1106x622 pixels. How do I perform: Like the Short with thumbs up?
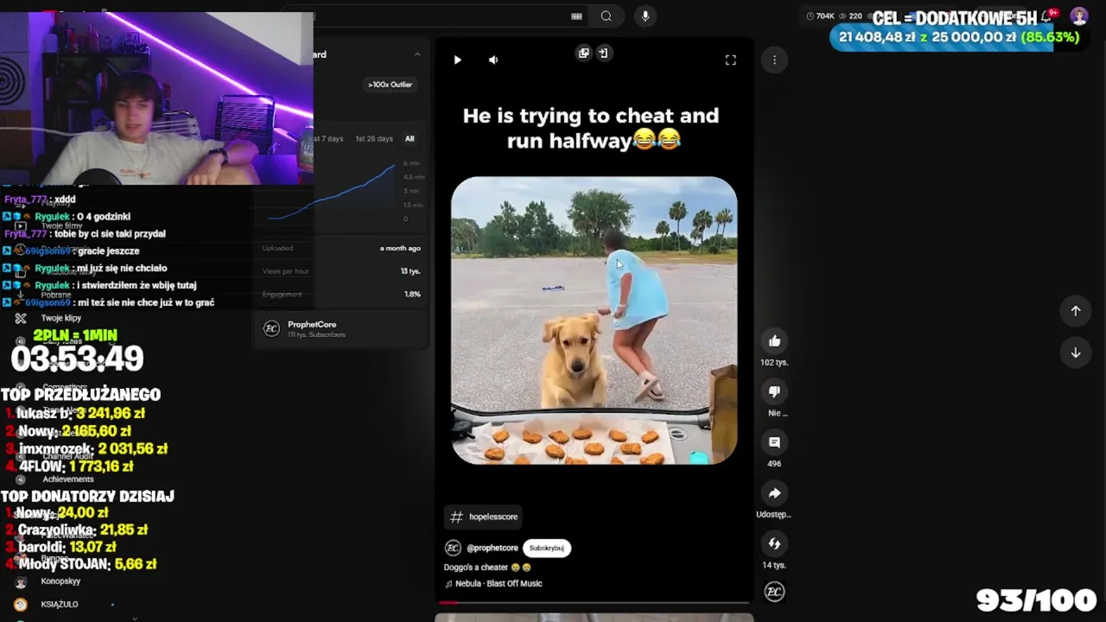tap(774, 341)
